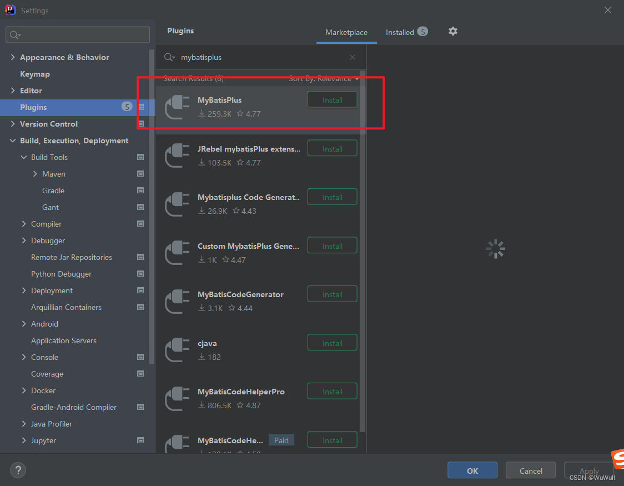Screen dimensions: 624x486
Task: Install the MyBatisCodeHelperPro plugin
Action: point(333,391)
